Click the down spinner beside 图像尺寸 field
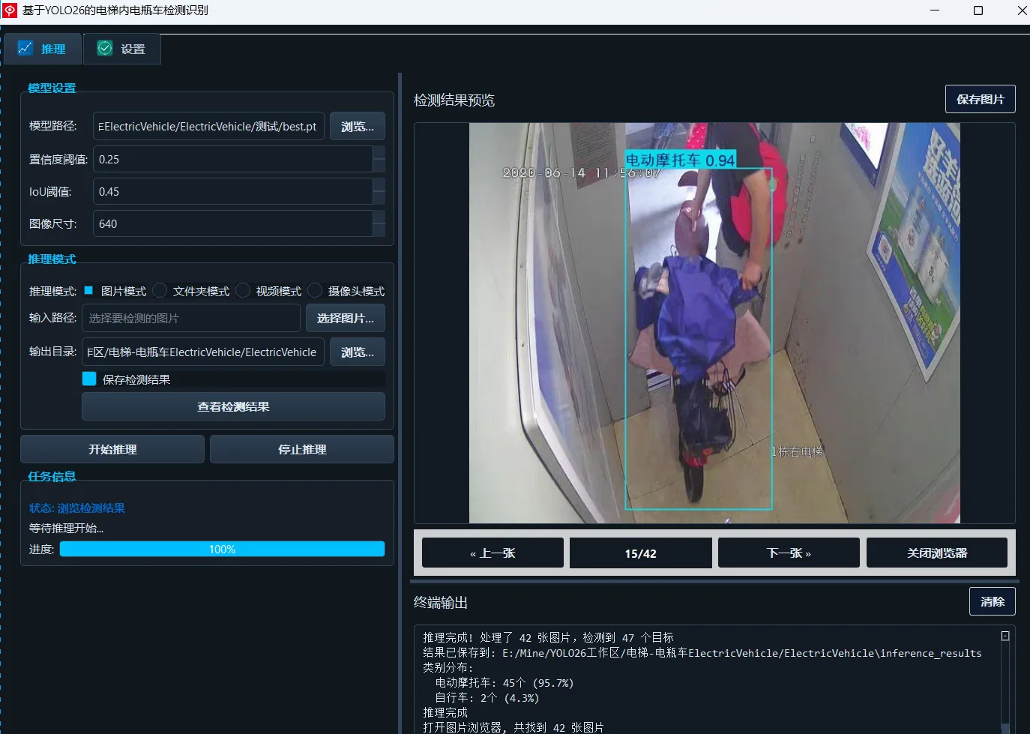 (379, 230)
